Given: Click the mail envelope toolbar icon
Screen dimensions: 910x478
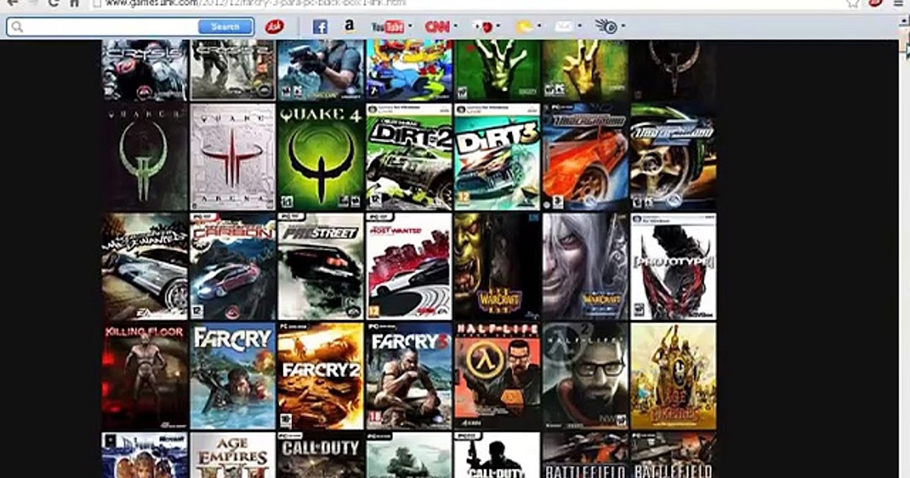Looking at the screenshot, I should tap(563, 27).
